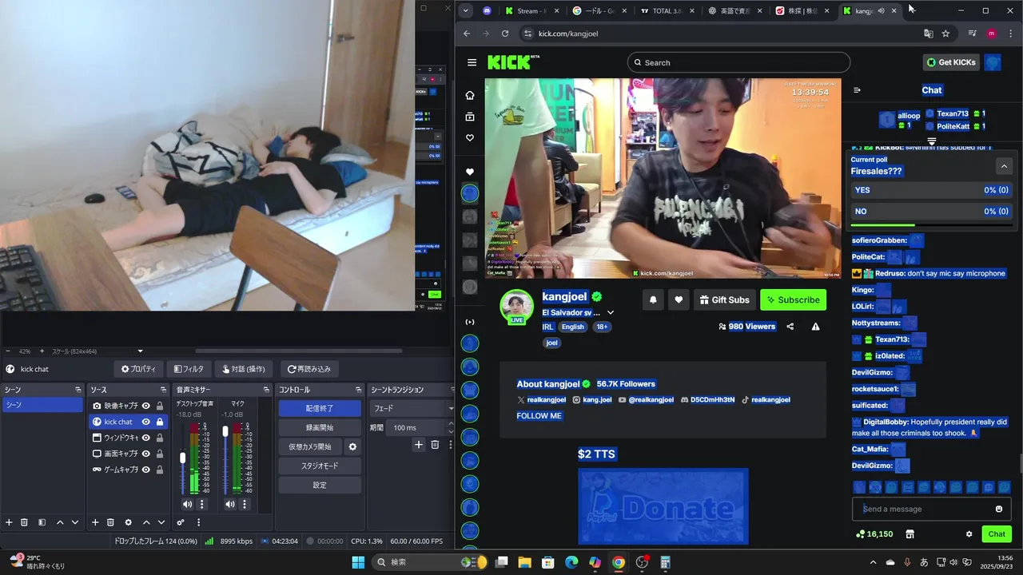Collapse the Current poll panel chevron

click(x=1005, y=166)
